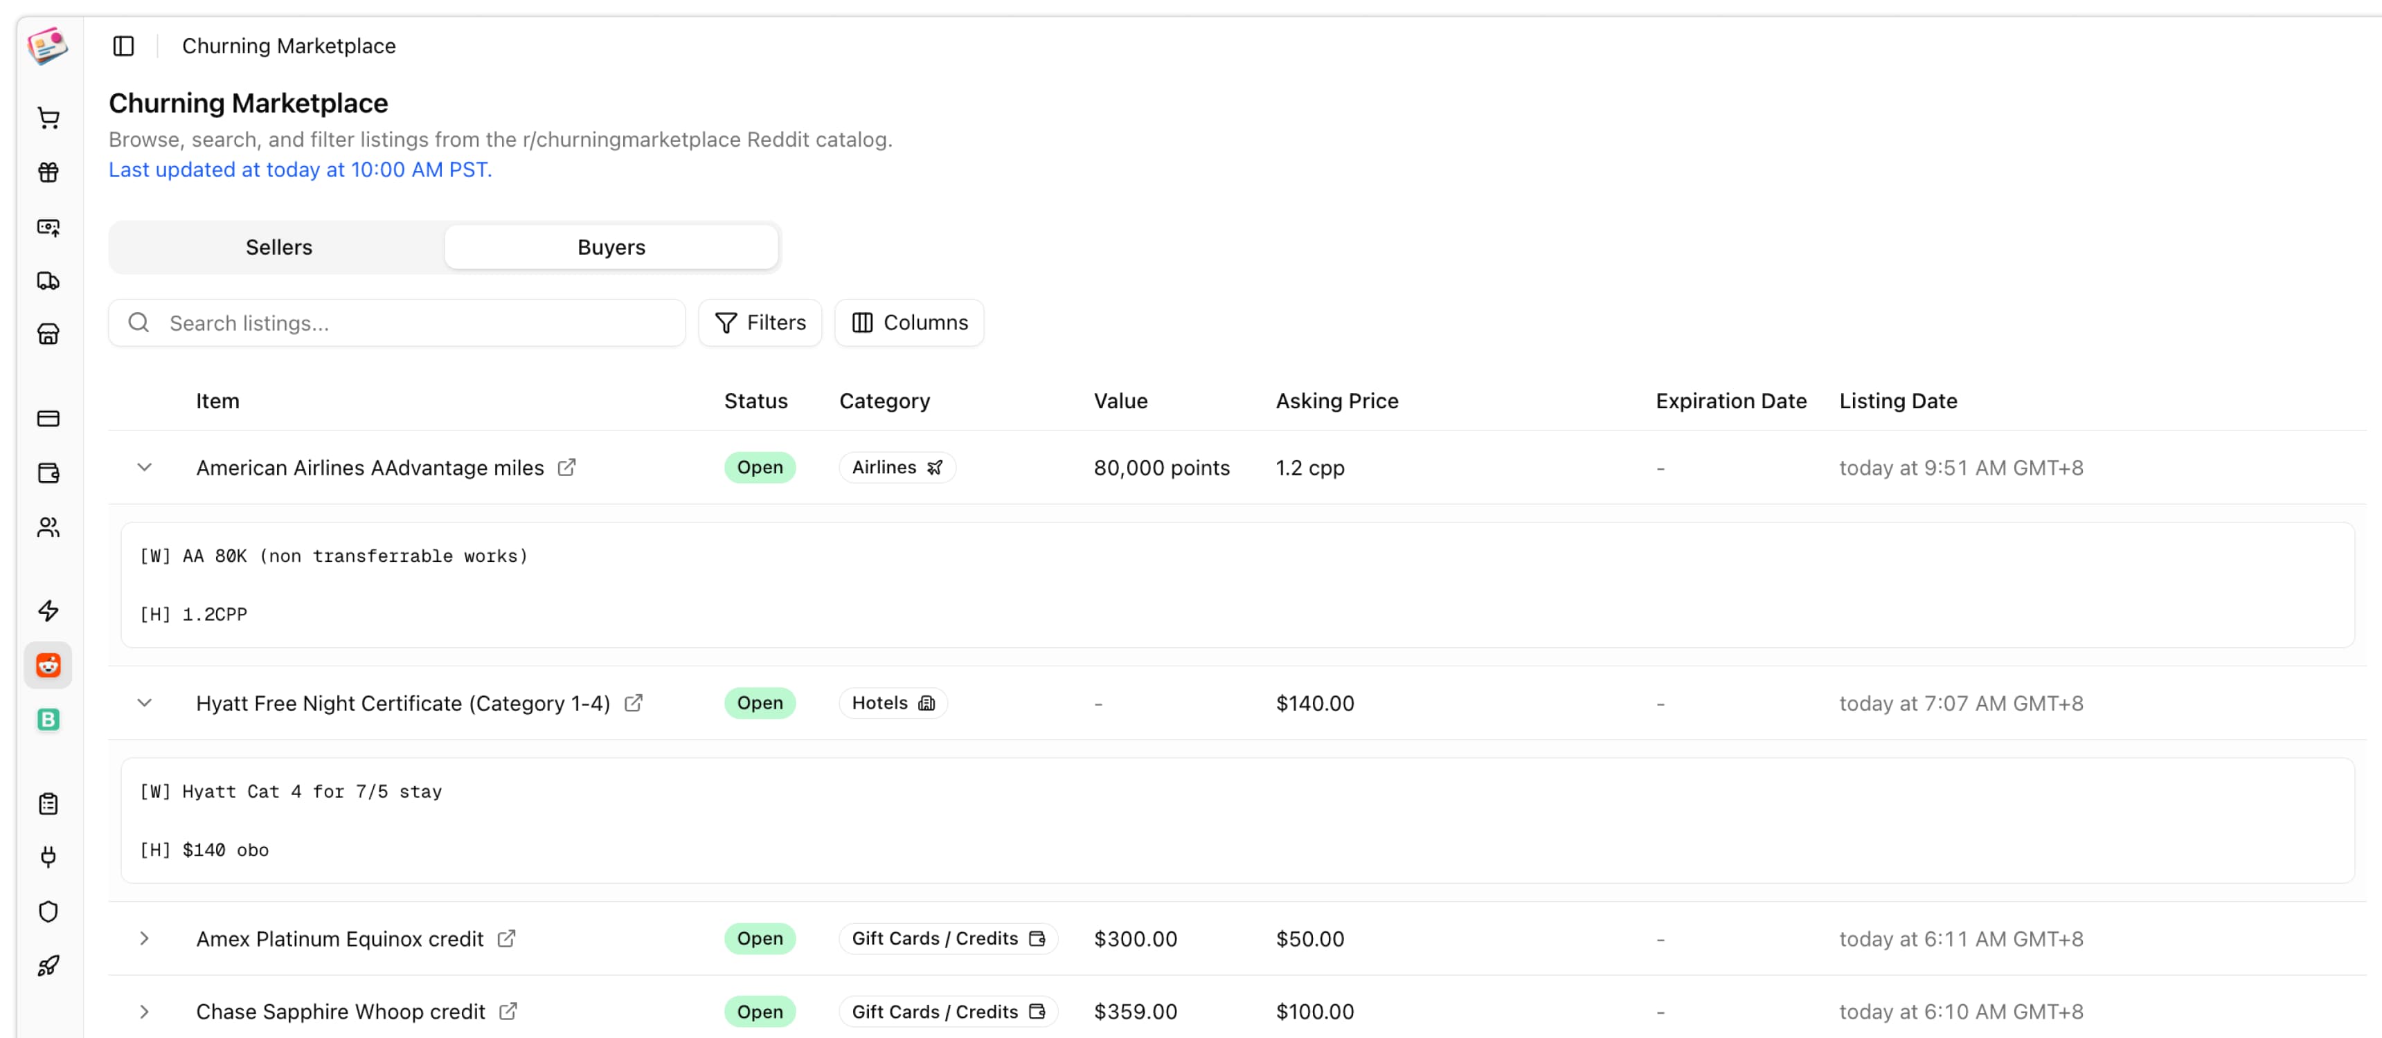The width and height of the screenshot is (2382, 1038).
Task: Click Gift Cards / Credits badge on Chase row
Action: click(948, 1011)
